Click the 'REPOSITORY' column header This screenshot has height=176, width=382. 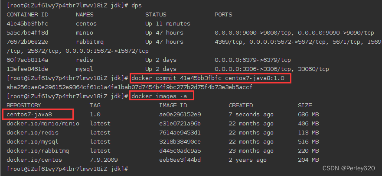tap(24, 105)
